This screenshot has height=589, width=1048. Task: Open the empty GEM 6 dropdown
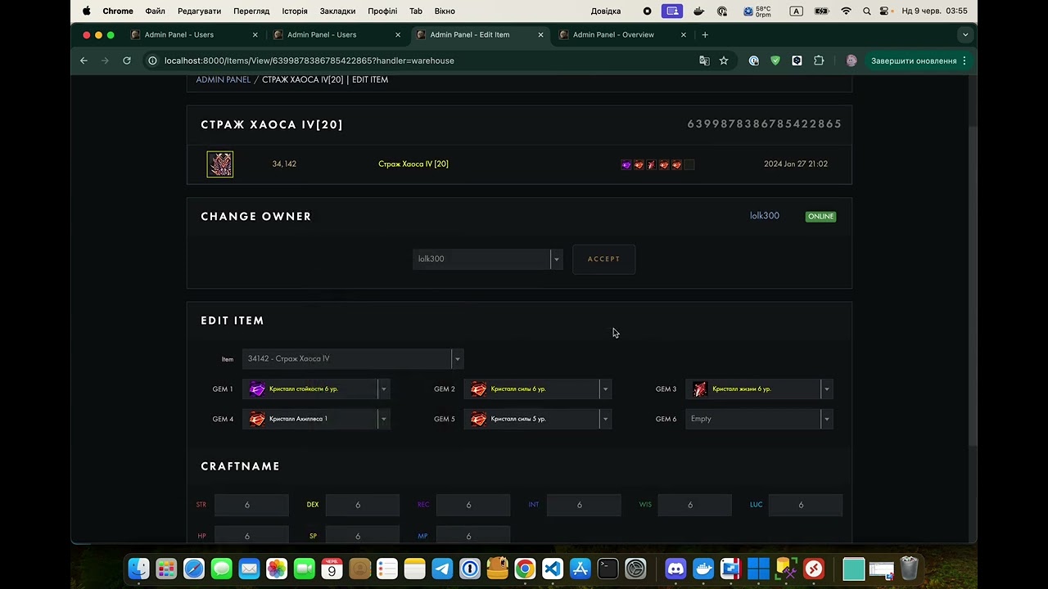pyautogui.click(x=759, y=419)
